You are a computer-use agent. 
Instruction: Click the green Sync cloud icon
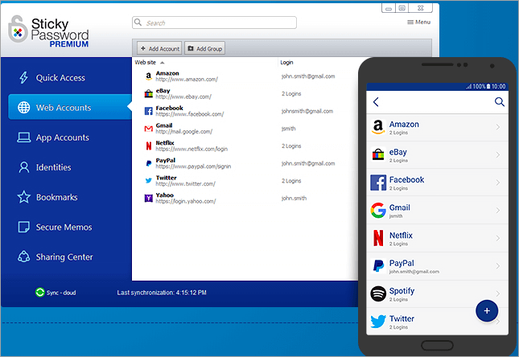39,292
